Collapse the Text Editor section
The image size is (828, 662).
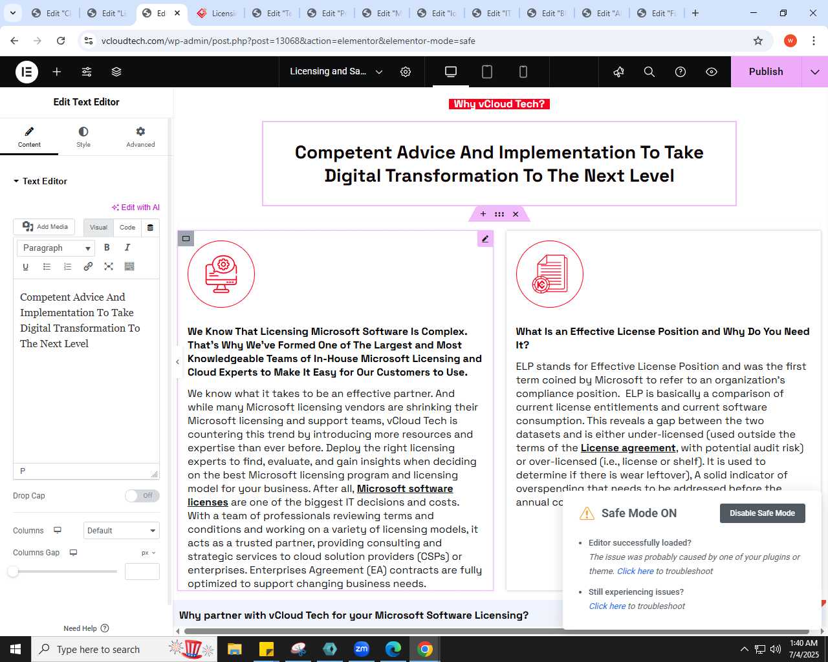[40, 181]
